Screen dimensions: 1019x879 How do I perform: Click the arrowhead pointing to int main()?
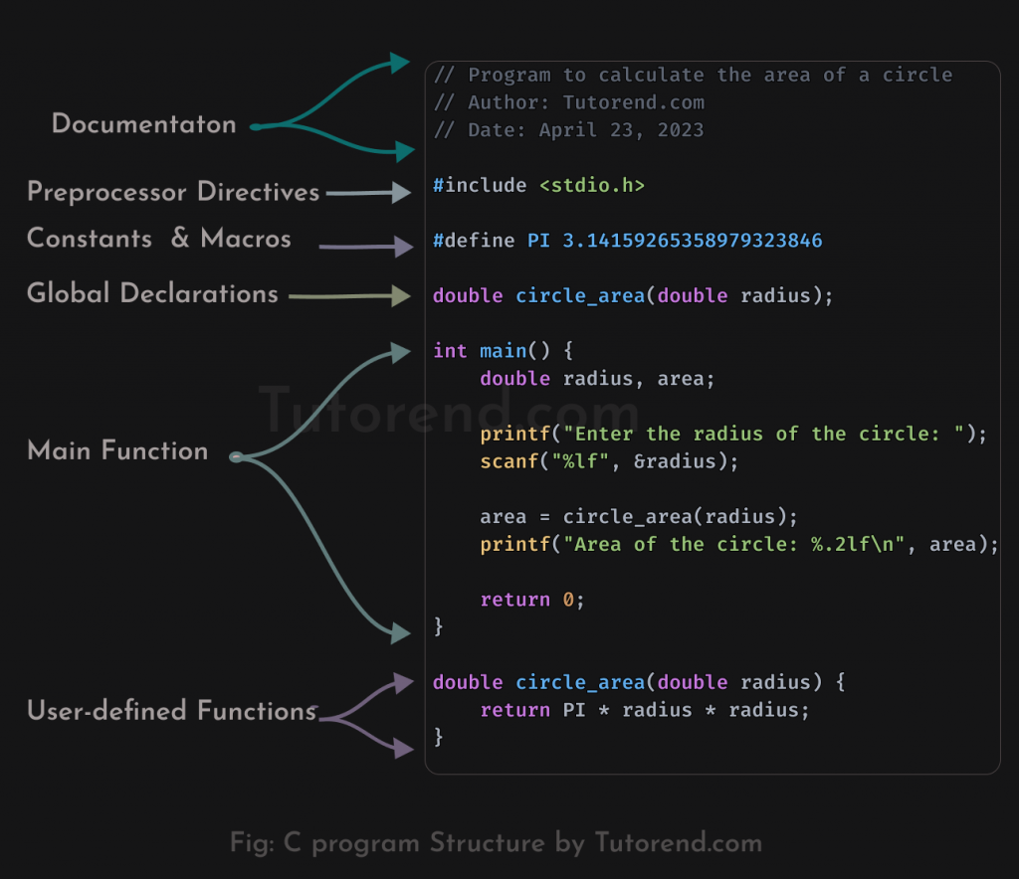coord(400,353)
